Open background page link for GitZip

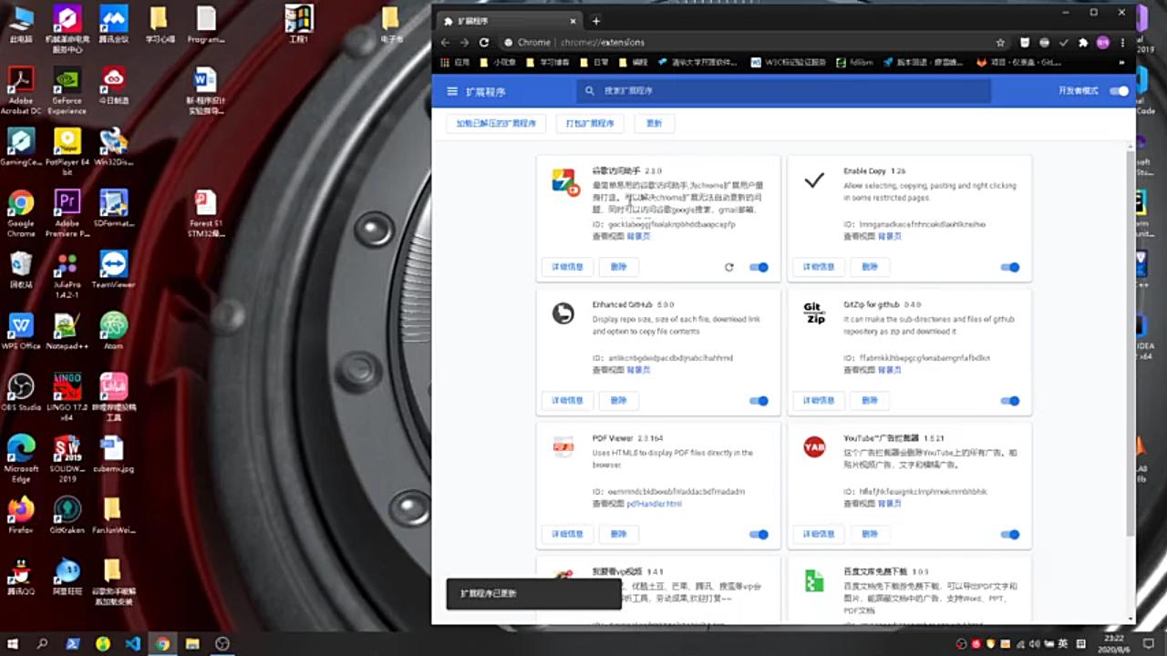coord(890,370)
